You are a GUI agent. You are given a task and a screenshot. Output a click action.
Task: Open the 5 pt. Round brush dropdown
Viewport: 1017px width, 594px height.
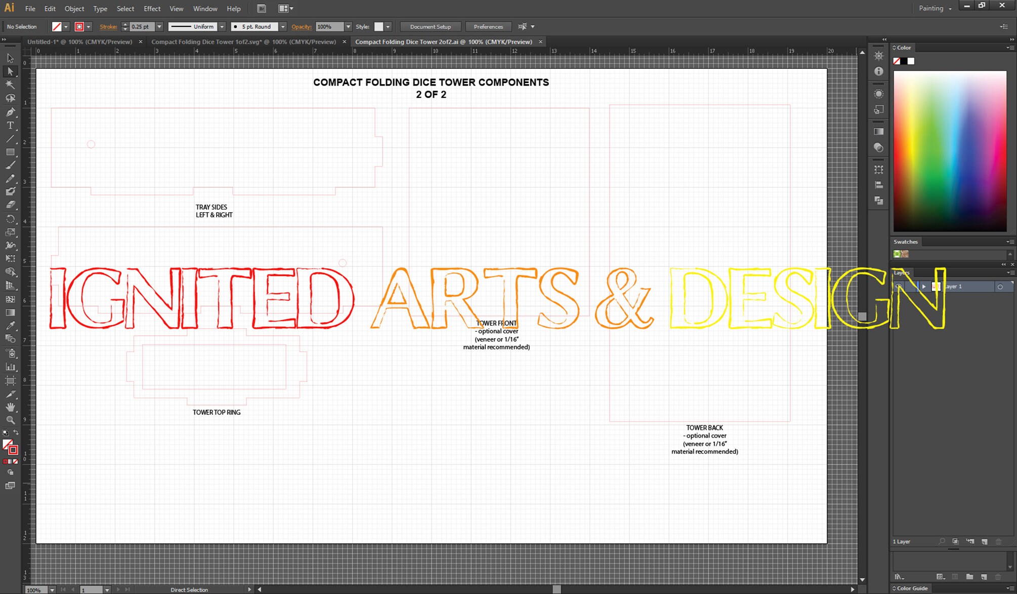point(283,27)
